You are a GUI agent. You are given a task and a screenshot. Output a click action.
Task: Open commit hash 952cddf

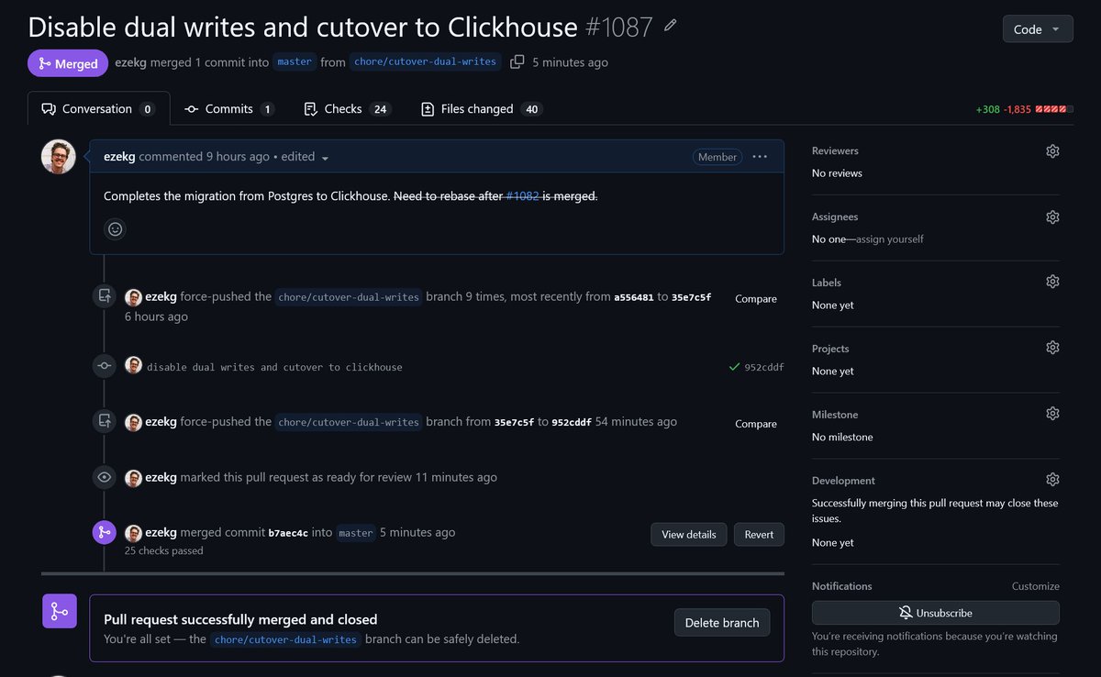764,367
